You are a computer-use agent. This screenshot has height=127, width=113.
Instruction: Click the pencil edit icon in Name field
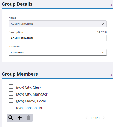pos(103,24)
